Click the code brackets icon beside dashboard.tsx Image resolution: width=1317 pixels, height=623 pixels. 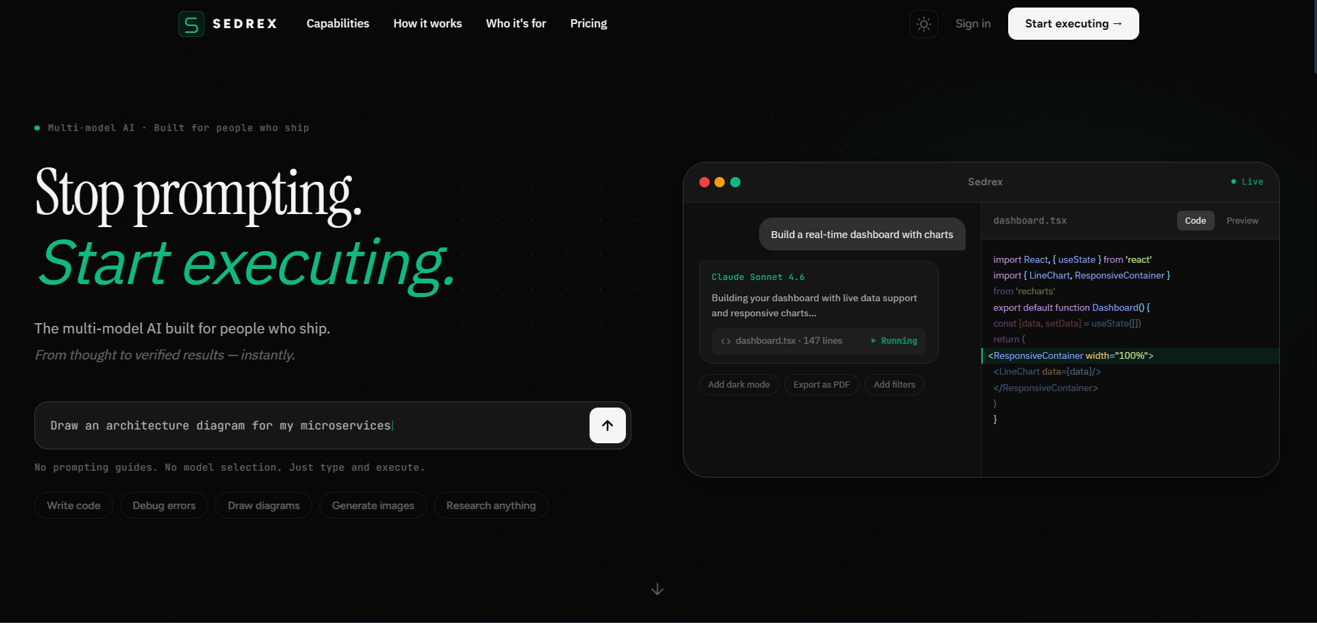click(725, 341)
